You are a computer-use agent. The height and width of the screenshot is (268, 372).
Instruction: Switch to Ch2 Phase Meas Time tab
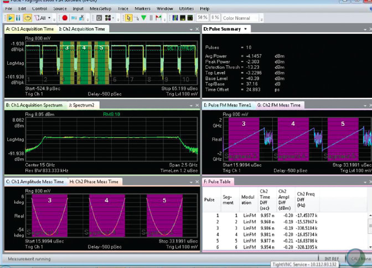point(94,181)
